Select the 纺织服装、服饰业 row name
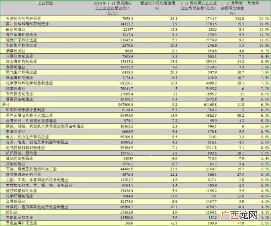 (21, 153)
